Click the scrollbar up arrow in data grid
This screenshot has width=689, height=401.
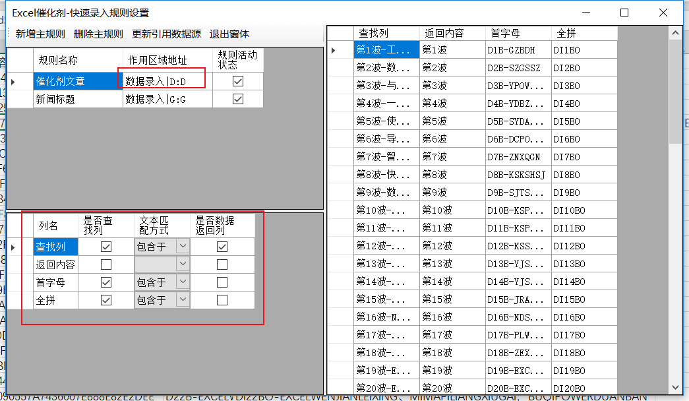tap(675, 33)
